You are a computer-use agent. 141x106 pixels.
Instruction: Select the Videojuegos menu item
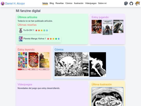pos(91,3)
